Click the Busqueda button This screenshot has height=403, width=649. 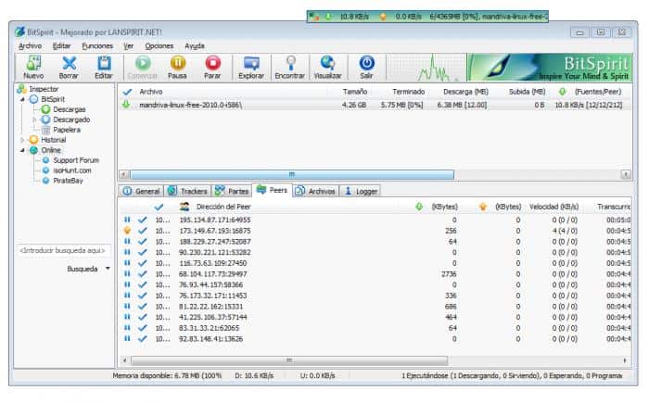pos(83,269)
